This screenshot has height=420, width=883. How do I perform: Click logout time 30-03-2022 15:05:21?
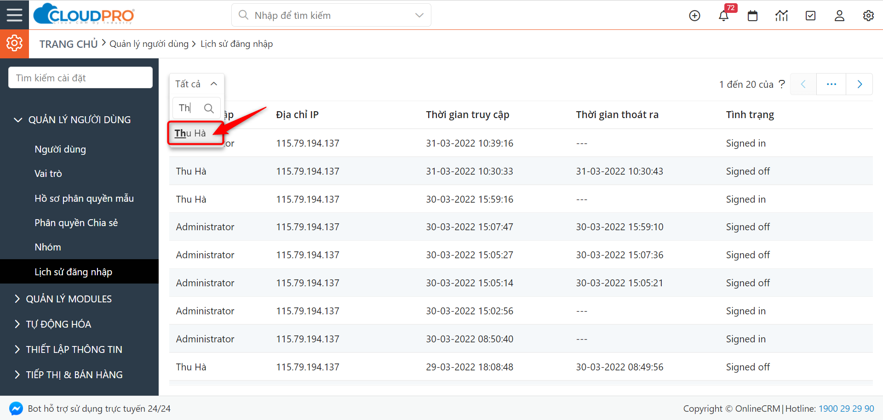(619, 283)
